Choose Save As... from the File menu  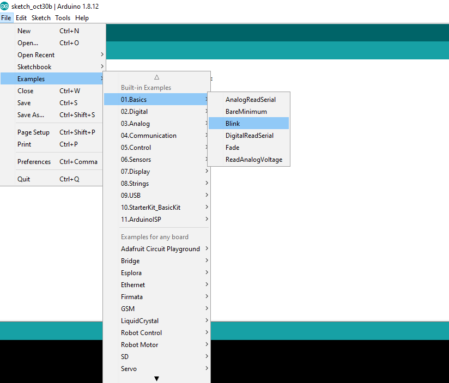[52, 115]
